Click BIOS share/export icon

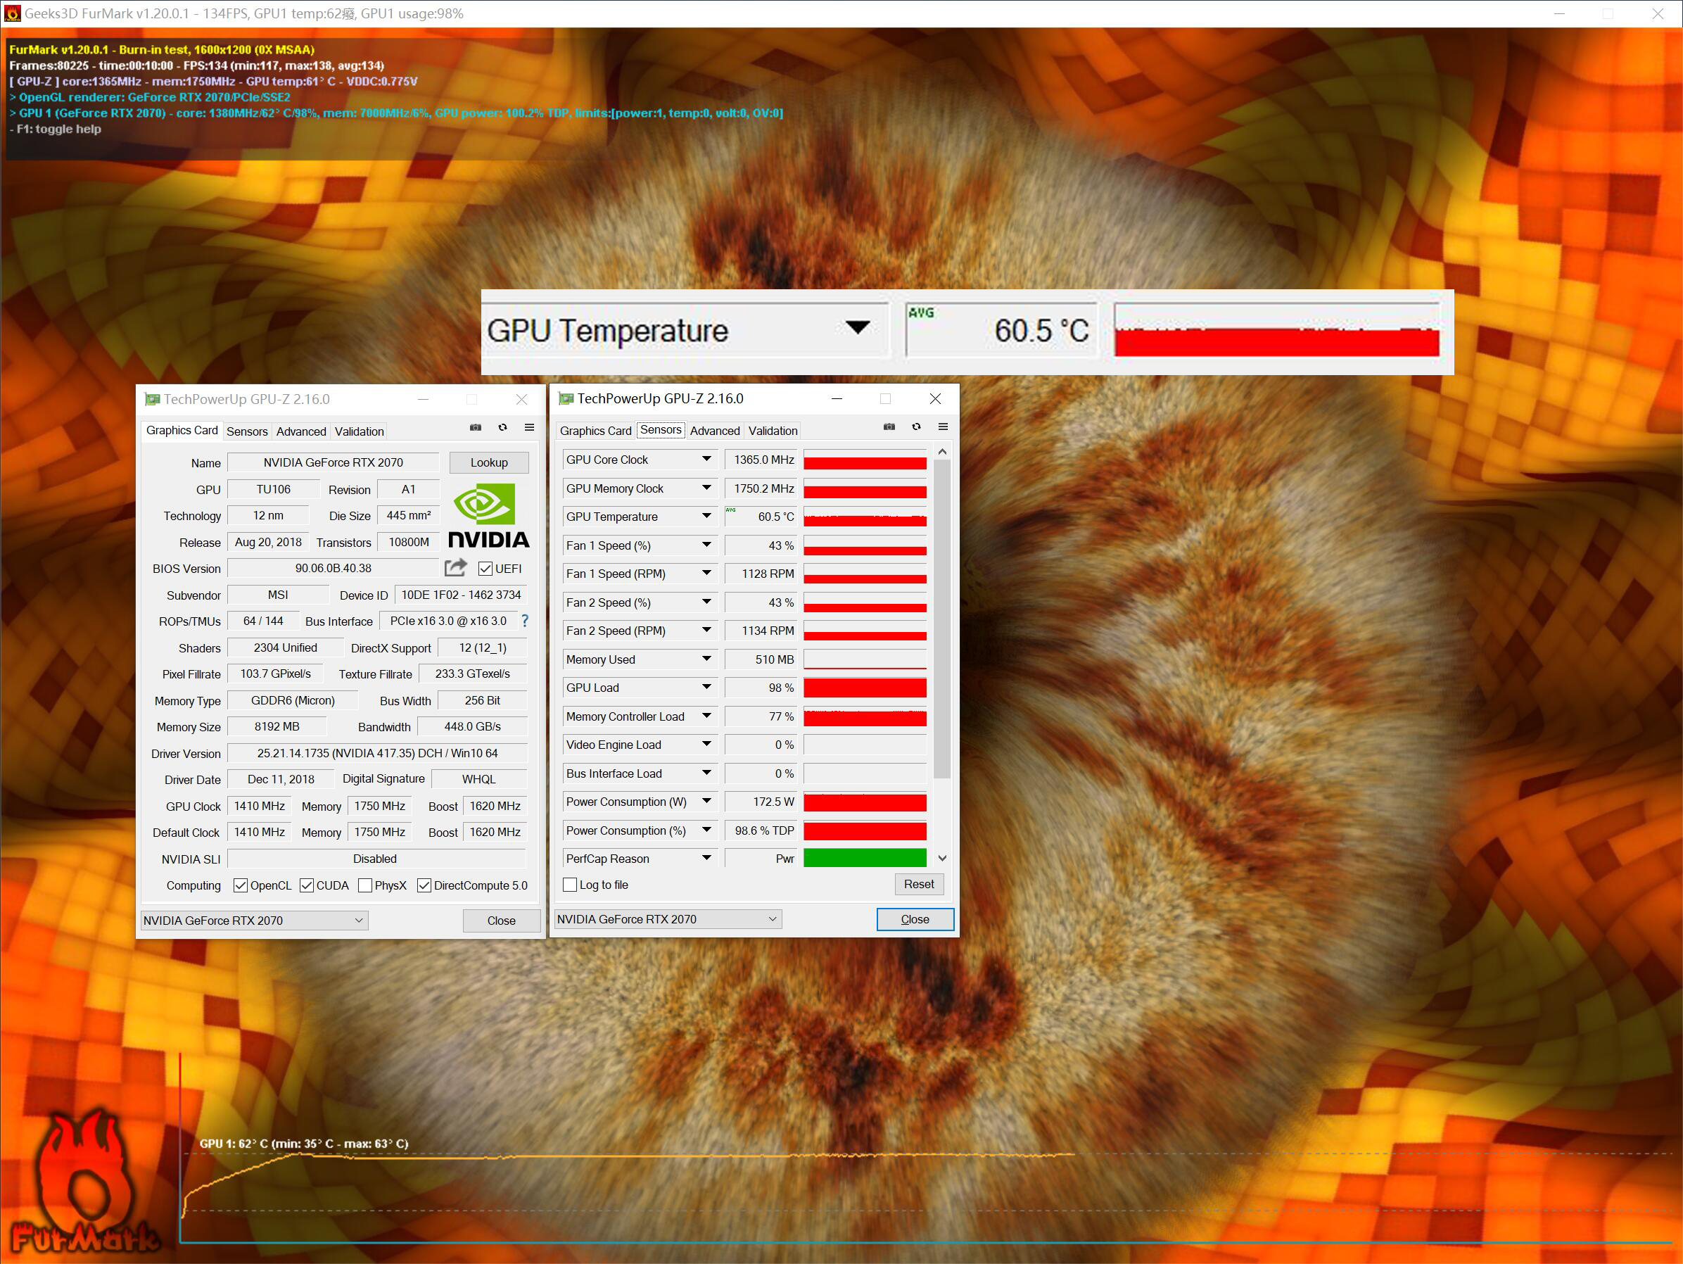pos(455,568)
